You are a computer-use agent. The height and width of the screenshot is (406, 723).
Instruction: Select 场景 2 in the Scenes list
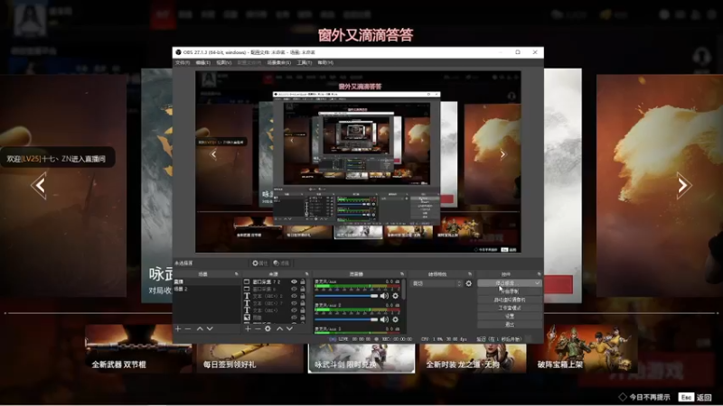click(207, 289)
